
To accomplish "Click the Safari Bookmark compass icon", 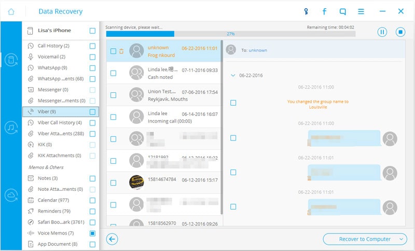I will coord(31,222).
